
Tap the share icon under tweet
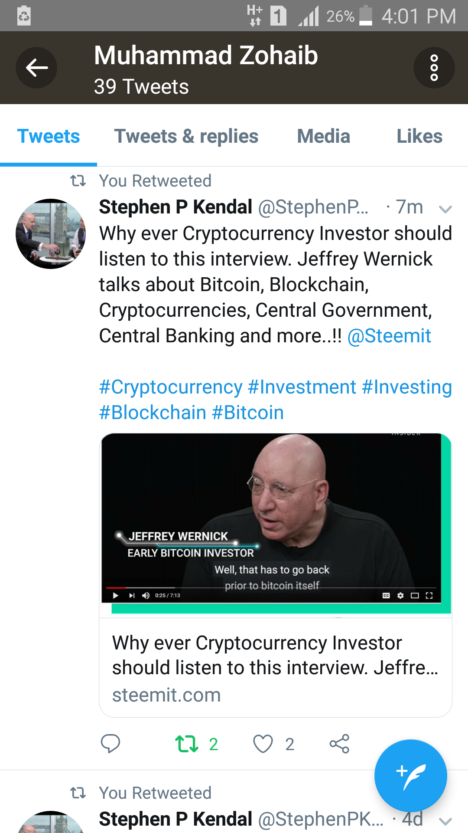pyautogui.click(x=339, y=744)
